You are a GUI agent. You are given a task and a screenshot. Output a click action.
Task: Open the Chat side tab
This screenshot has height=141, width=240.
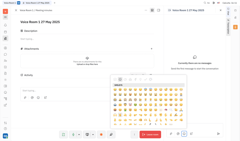point(228,11)
